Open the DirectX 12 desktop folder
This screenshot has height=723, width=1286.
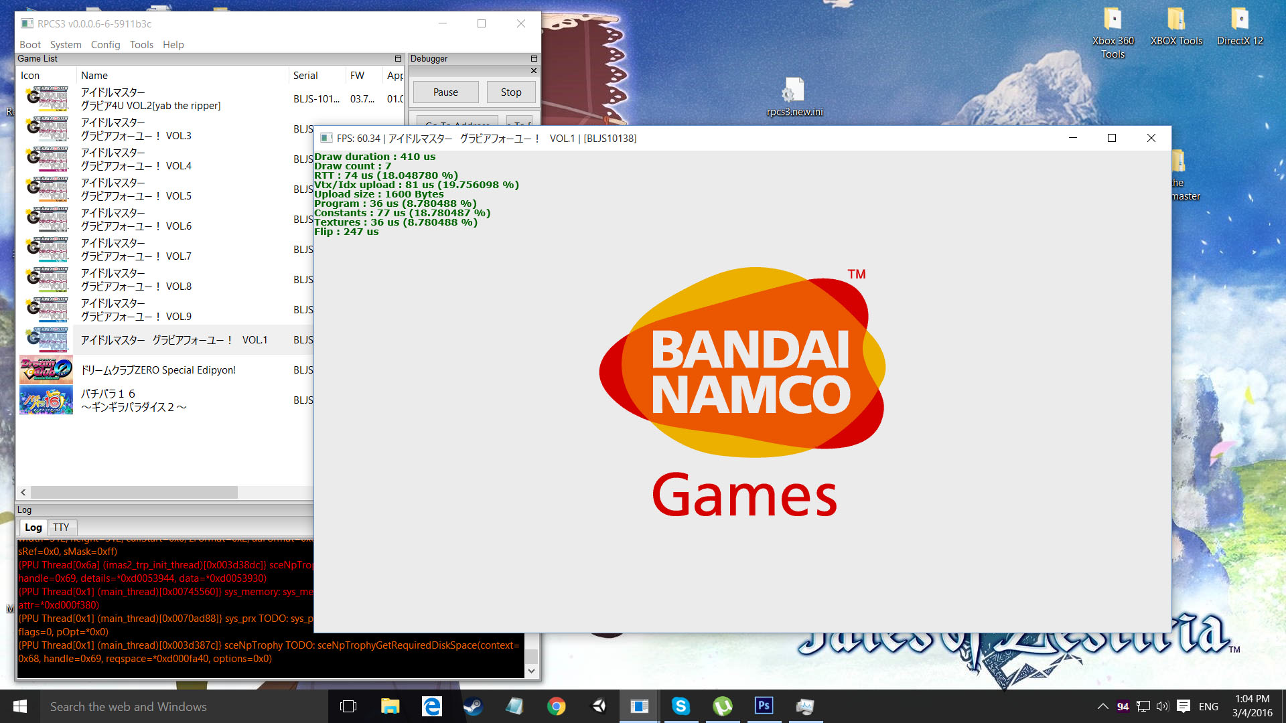tap(1240, 27)
